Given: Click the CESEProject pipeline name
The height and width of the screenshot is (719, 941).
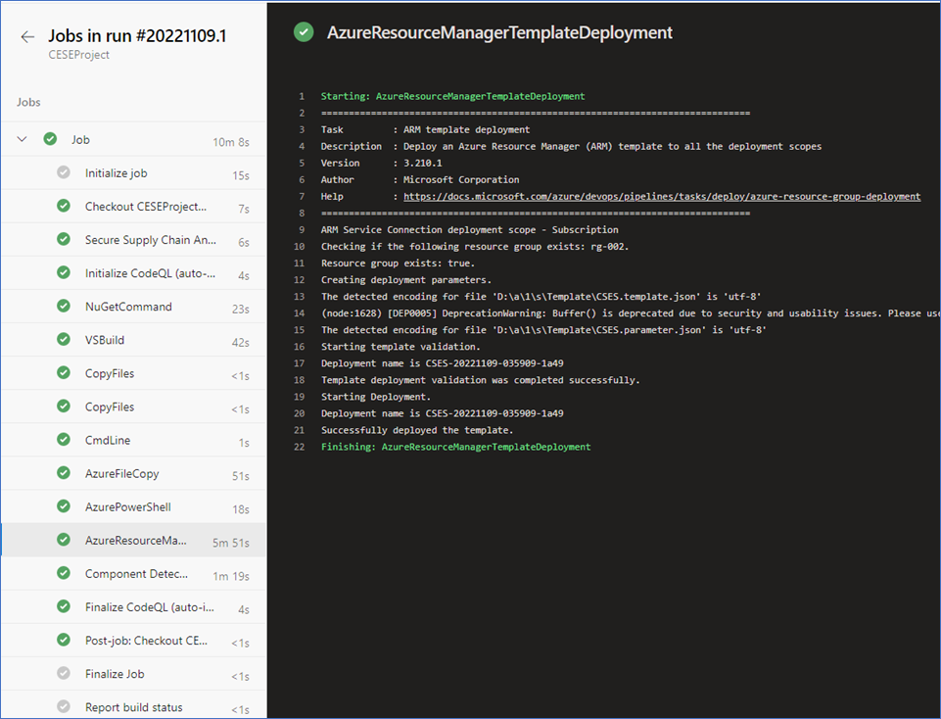Looking at the screenshot, I should click(78, 55).
